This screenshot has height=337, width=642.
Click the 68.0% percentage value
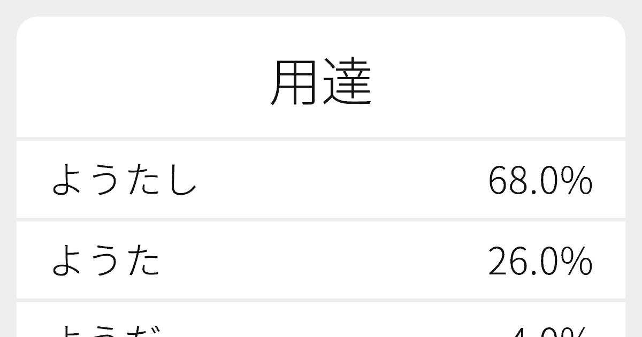[x=540, y=181]
